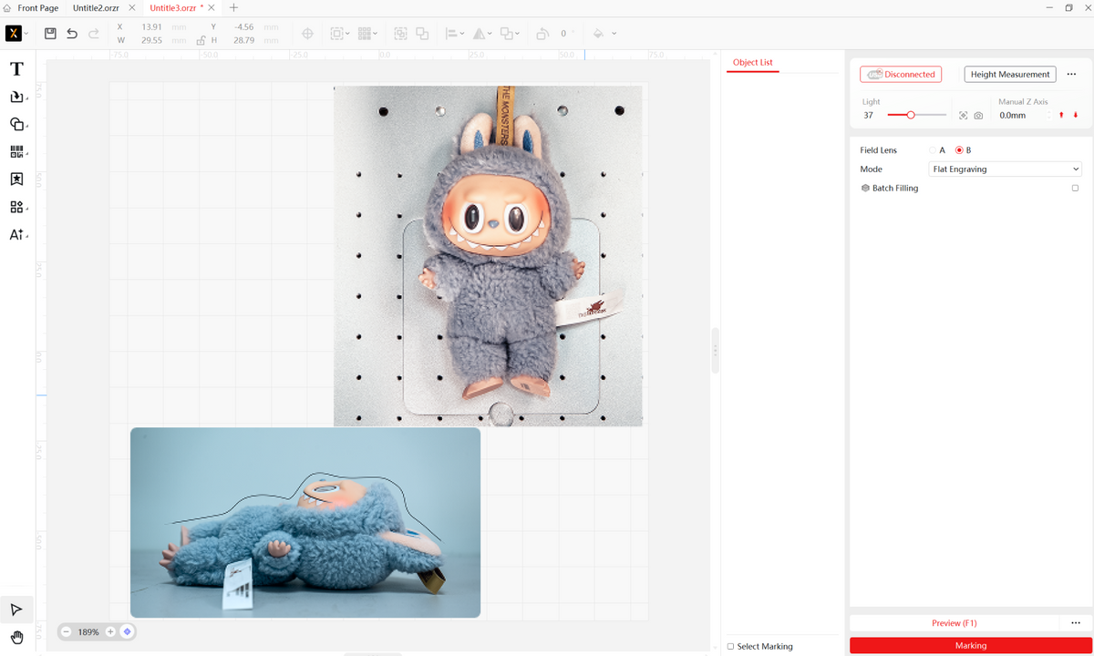Open the barcode tool in the sidebar
This screenshot has width=1094, height=656.
point(17,151)
